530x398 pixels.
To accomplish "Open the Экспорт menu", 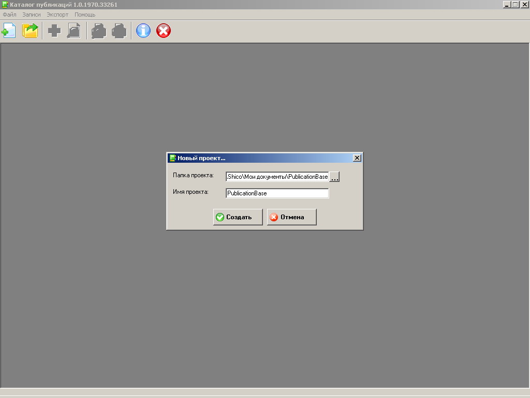I will [x=57, y=15].
